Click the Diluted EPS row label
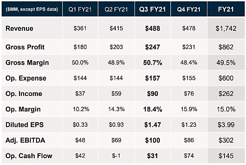 click(x=24, y=125)
